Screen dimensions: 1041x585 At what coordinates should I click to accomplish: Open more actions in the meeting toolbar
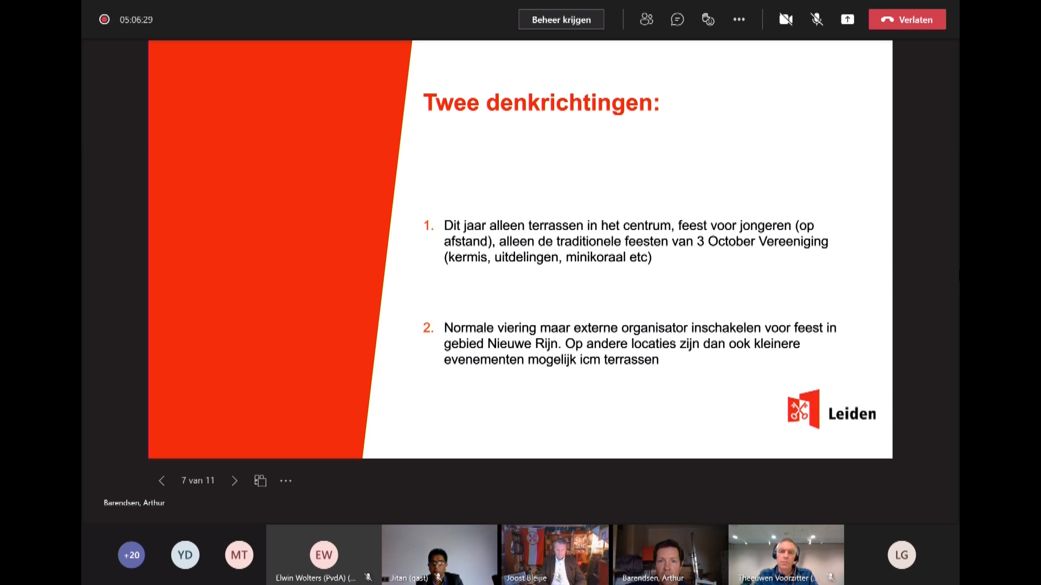tap(739, 19)
